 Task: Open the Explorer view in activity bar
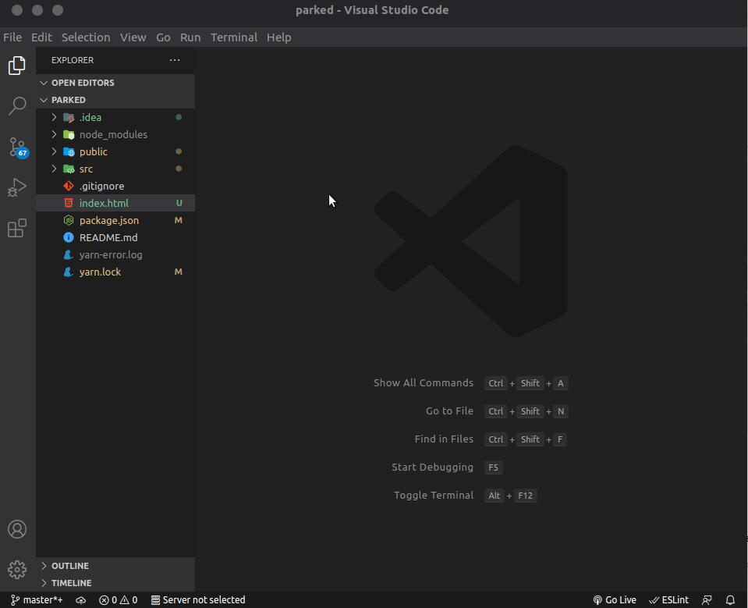pos(17,66)
